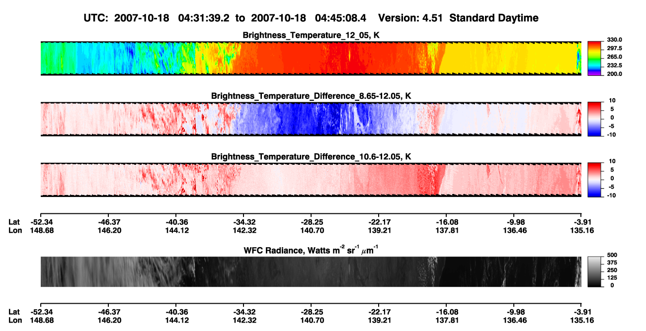Click latitude -9.98 on the bottom axis
Image resolution: width=646 pixels, height=331 pixels.
[515, 312]
